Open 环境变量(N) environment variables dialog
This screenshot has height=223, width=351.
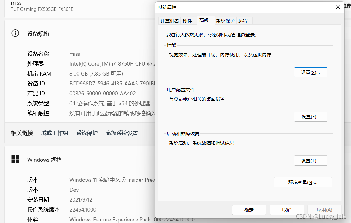click(x=303, y=182)
